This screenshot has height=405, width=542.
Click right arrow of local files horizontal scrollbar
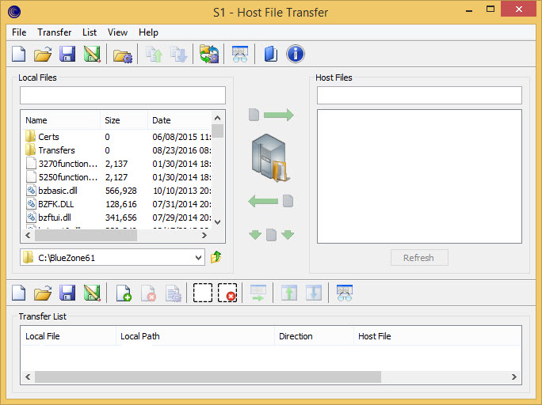point(204,235)
